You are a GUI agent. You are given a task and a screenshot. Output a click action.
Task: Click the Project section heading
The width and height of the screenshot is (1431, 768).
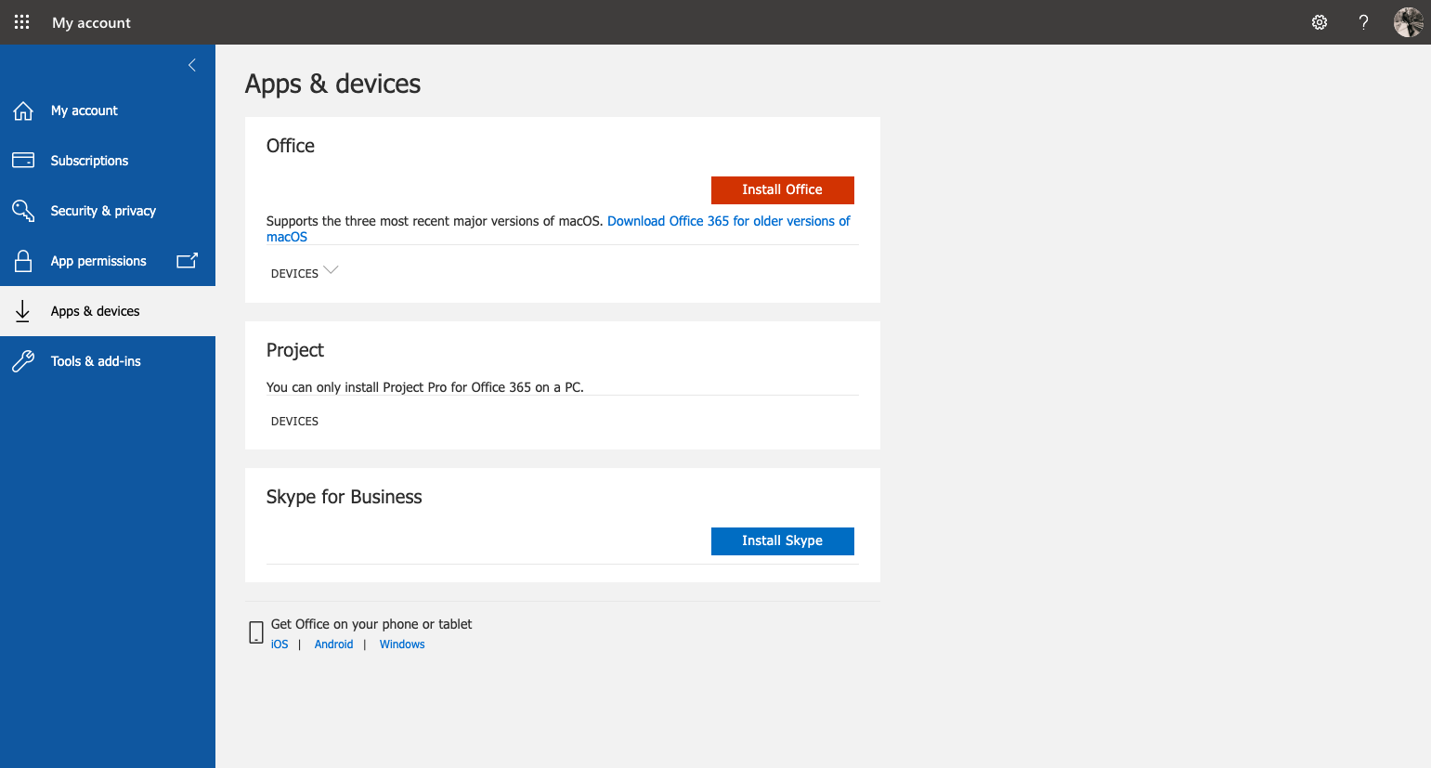click(295, 350)
